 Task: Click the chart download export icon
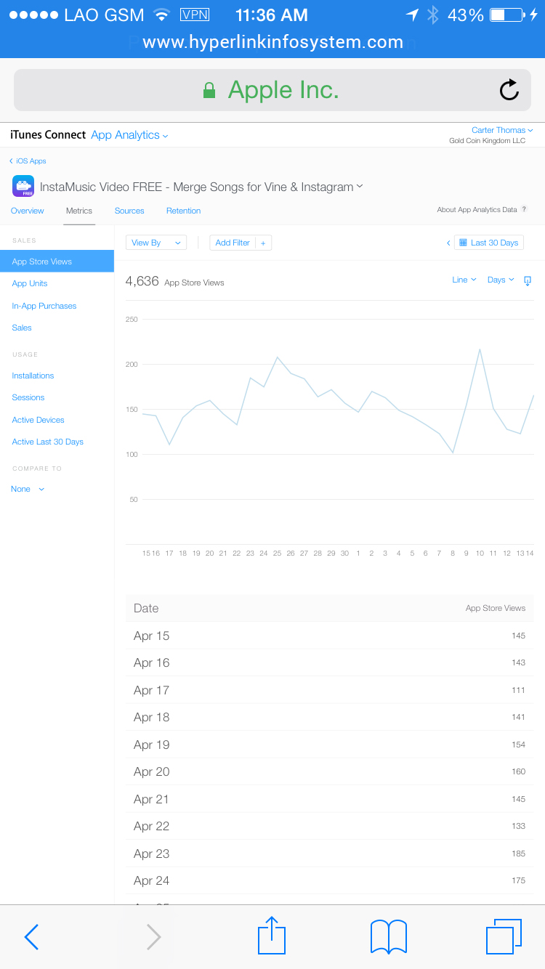tap(528, 280)
